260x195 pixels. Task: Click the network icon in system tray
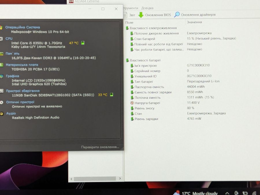click(x=254, y=193)
